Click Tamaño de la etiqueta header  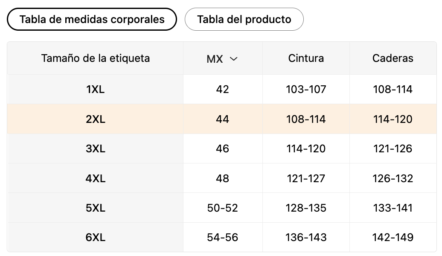(96, 58)
